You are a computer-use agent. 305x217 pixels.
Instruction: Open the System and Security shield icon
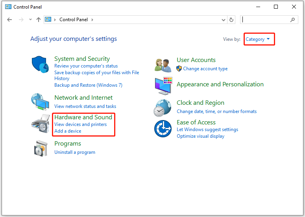pyautogui.click(x=40, y=65)
